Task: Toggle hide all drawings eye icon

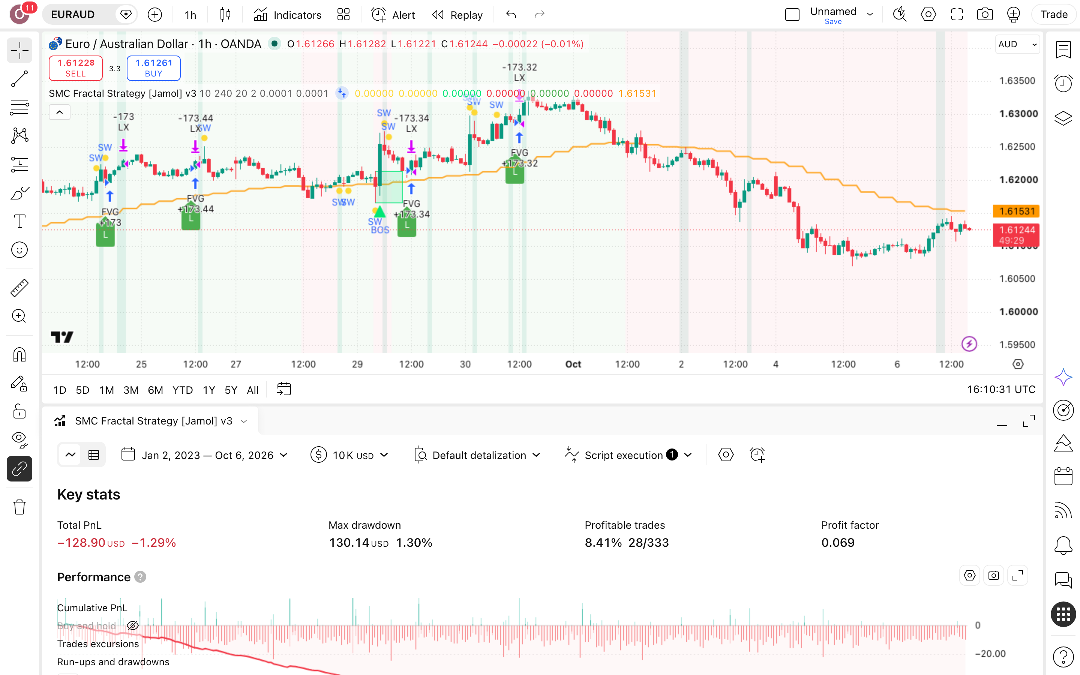Action: (19, 440)
